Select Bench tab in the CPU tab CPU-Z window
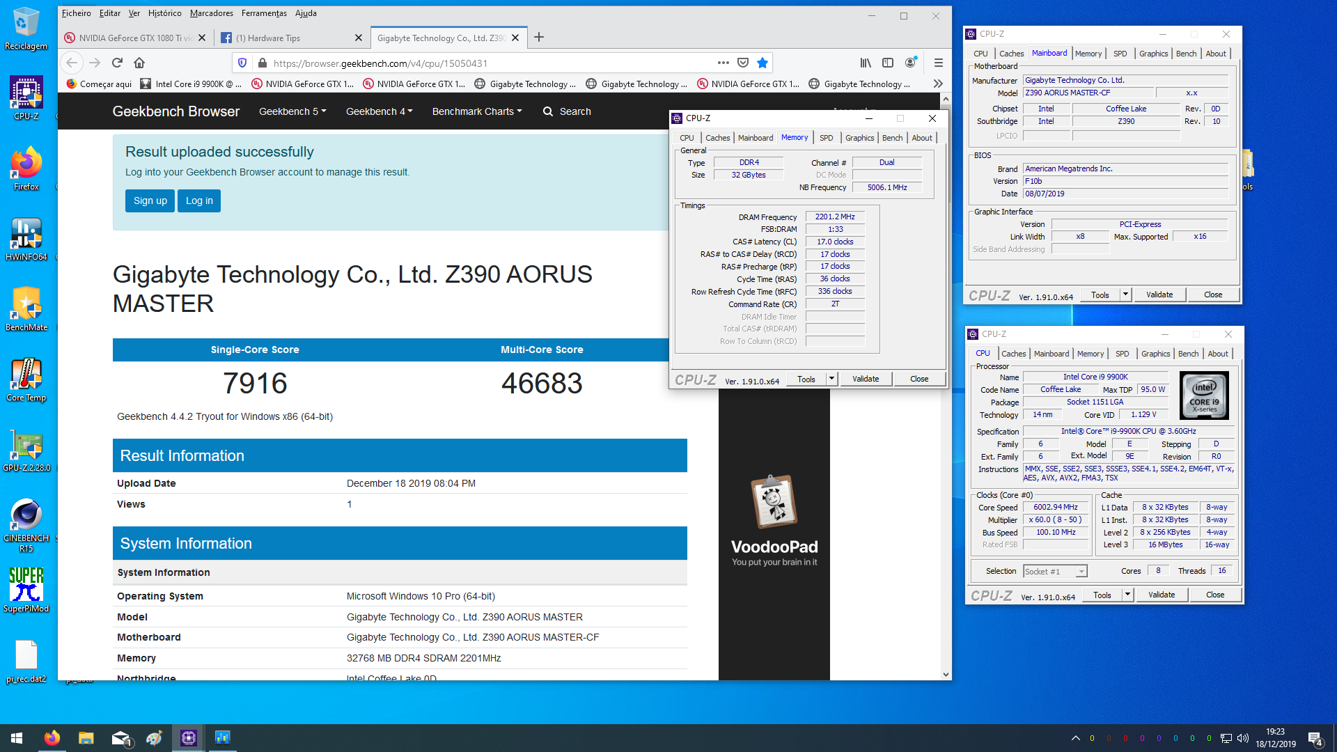The image size is (1337, 752). [x=1188, y=354]
